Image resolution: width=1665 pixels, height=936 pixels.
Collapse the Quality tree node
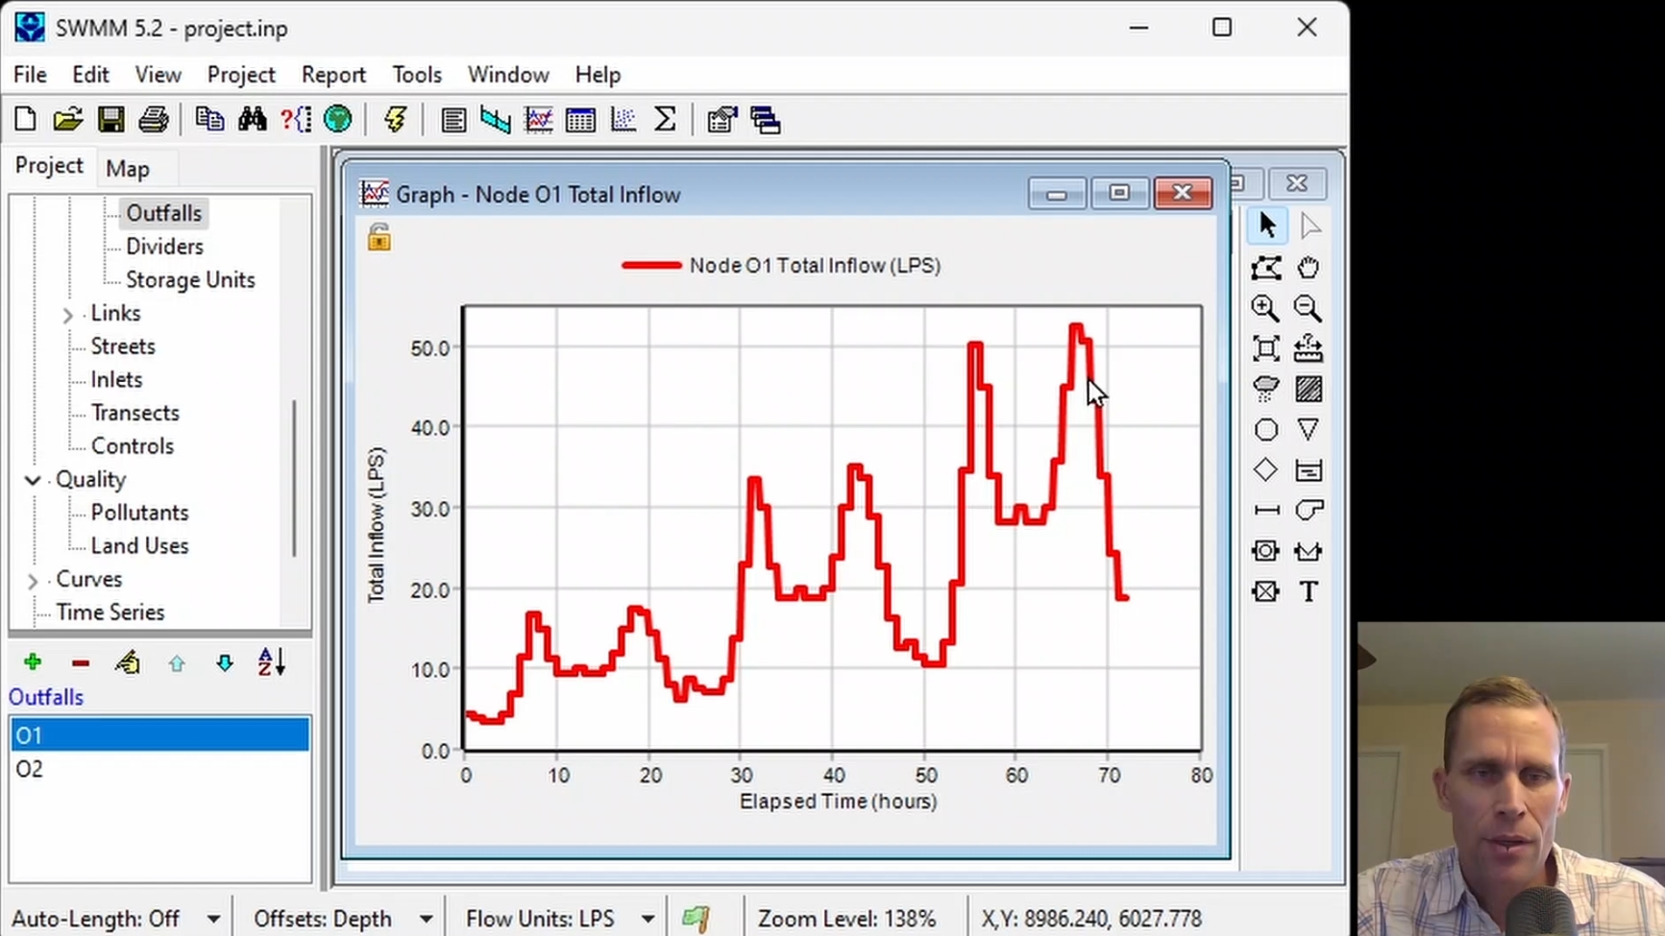[32, 480]
